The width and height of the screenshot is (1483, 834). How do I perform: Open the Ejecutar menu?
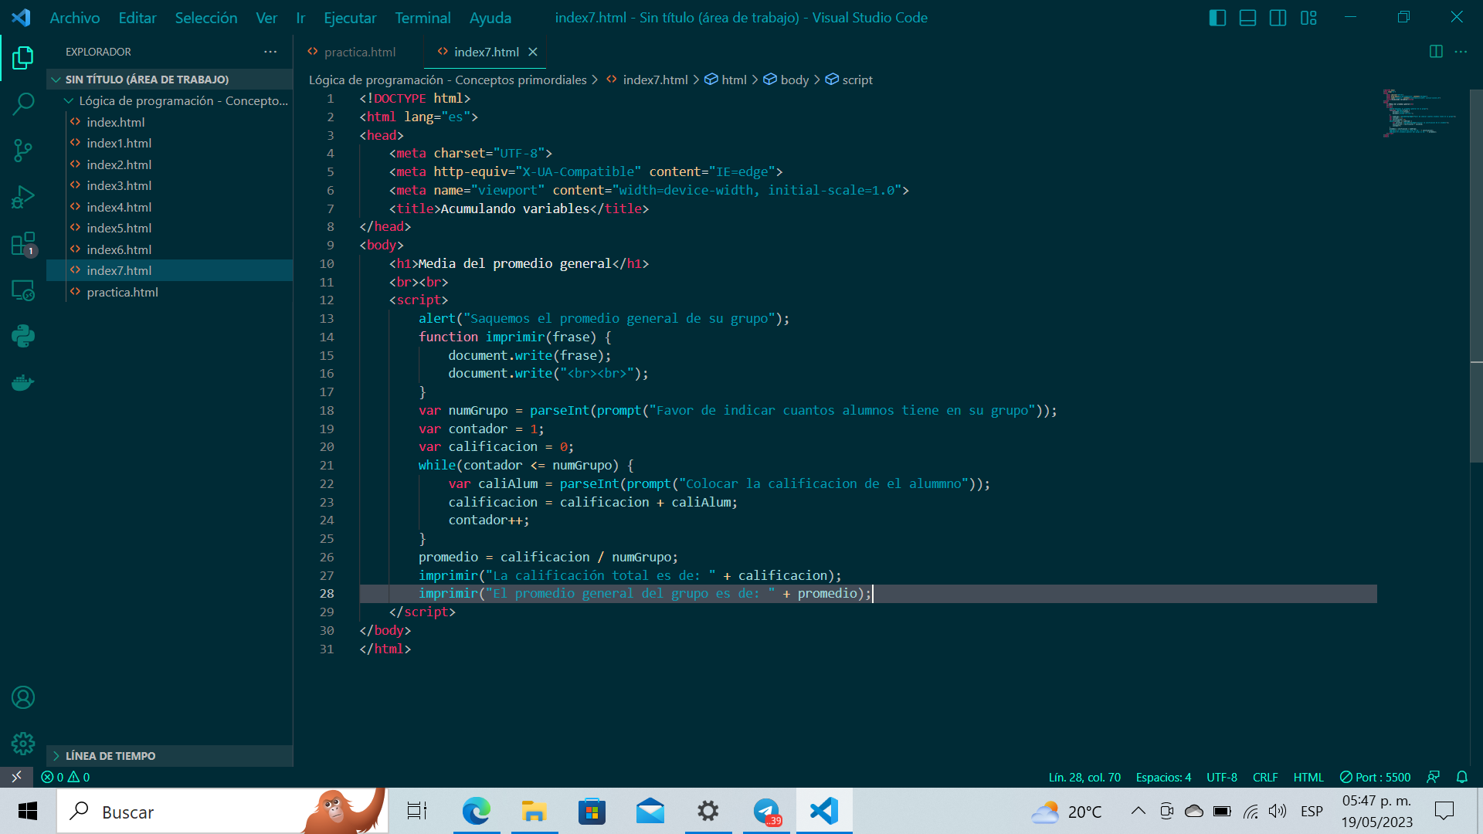[x=350, y=17]
